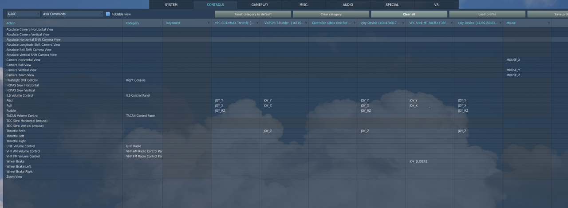
Task: Switch to the VR tab
Action: [x=436, y=4]
